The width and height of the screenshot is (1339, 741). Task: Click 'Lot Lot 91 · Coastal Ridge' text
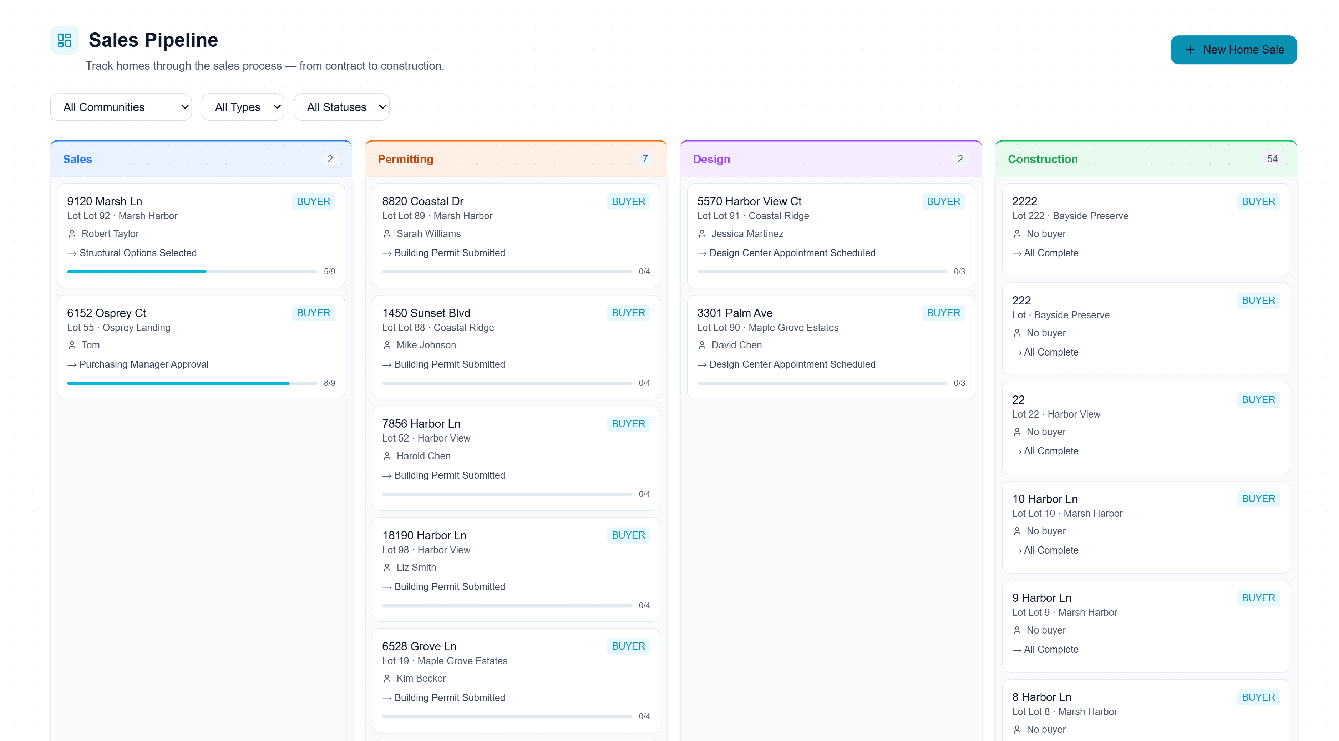(x=753, y=216)
